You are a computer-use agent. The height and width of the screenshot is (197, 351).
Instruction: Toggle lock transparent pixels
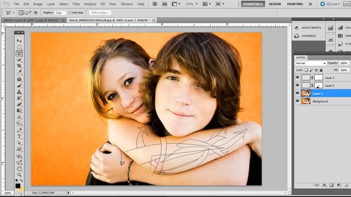pos(306,70)
